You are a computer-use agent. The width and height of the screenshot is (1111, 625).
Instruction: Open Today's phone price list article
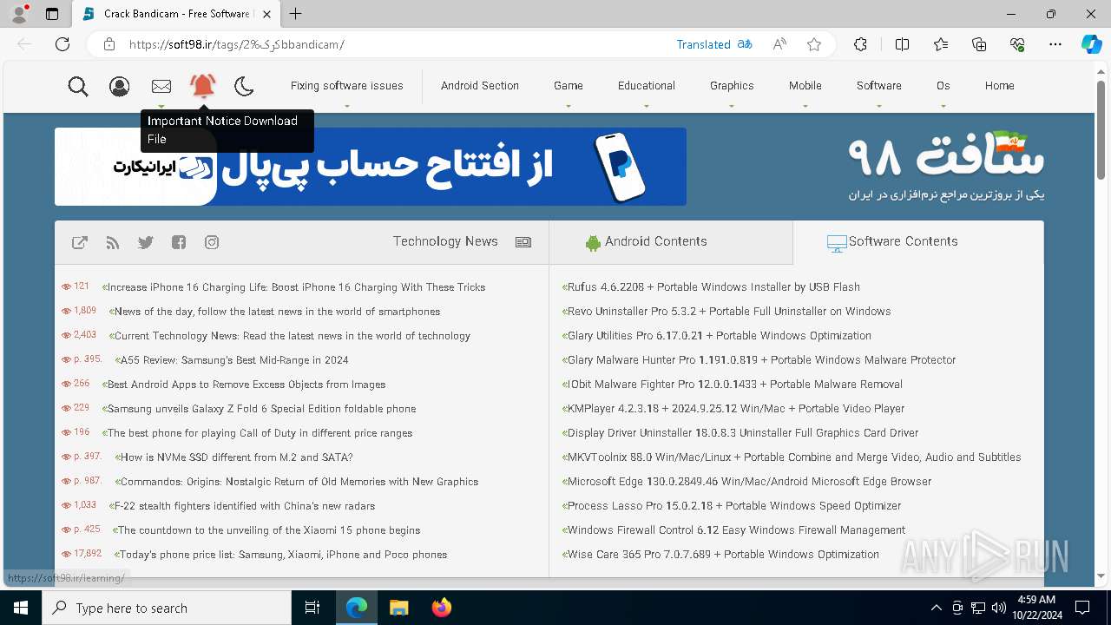click(x=283, y=555)
